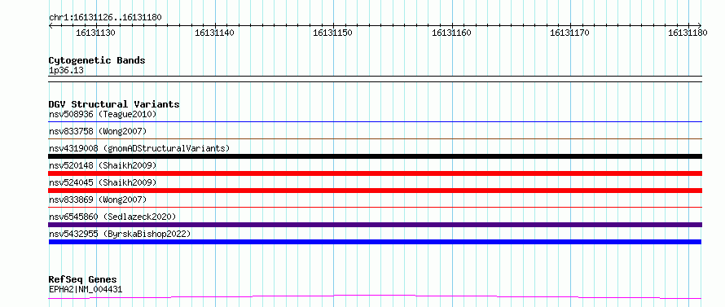Click the black nsv4319008 variant bar
This screenshot has height=307, width=725.
375,156
